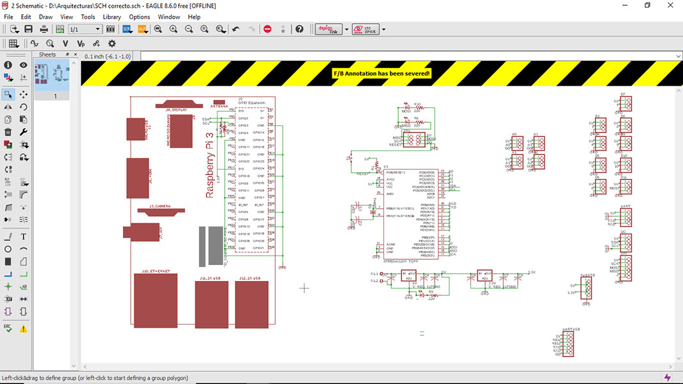The width and height of the screenshot is (683, 384).
Task: Save the schematic
Action: (28, 29)
